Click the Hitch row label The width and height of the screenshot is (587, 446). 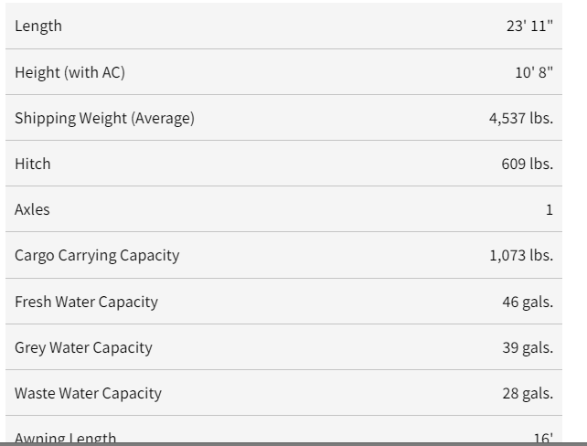(33, 164)
